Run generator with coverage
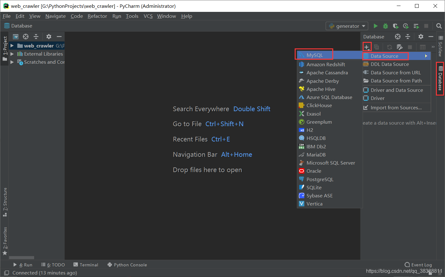The width and height of the screenshot is (445, 277). (396, 26)
